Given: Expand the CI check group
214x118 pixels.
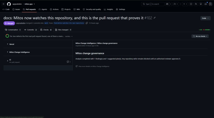Looking at the screenshot, I should coord(7,61).
